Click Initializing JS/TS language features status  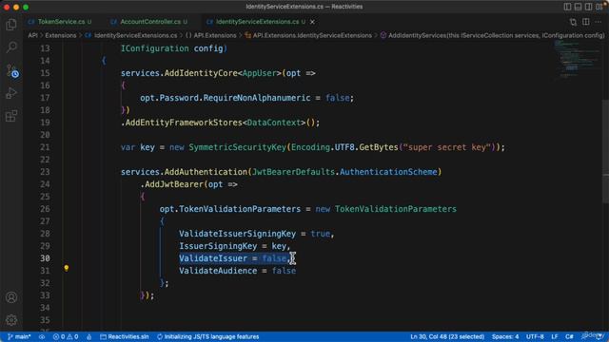click(208, 336)
